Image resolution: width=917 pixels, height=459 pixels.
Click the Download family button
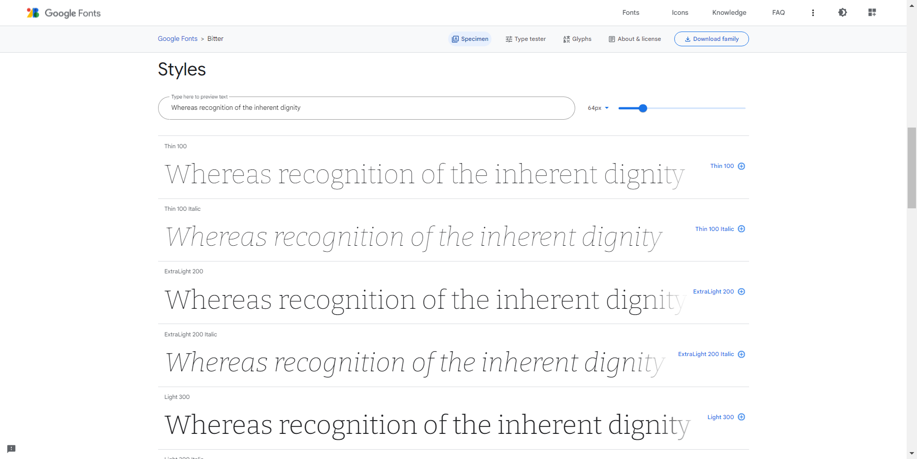711,39
